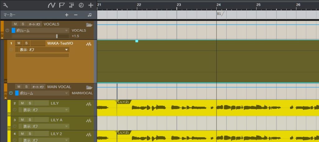Click bar 24 on the timeline ruler
The image size is (319, 142).
click(x=218, y=5)
